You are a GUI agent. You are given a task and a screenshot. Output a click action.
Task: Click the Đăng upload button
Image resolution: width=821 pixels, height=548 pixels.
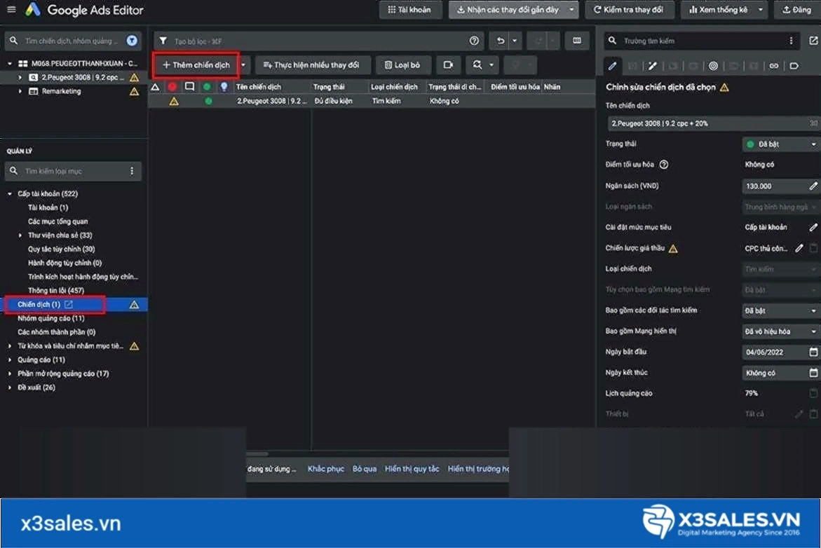(x=797, y=9)
